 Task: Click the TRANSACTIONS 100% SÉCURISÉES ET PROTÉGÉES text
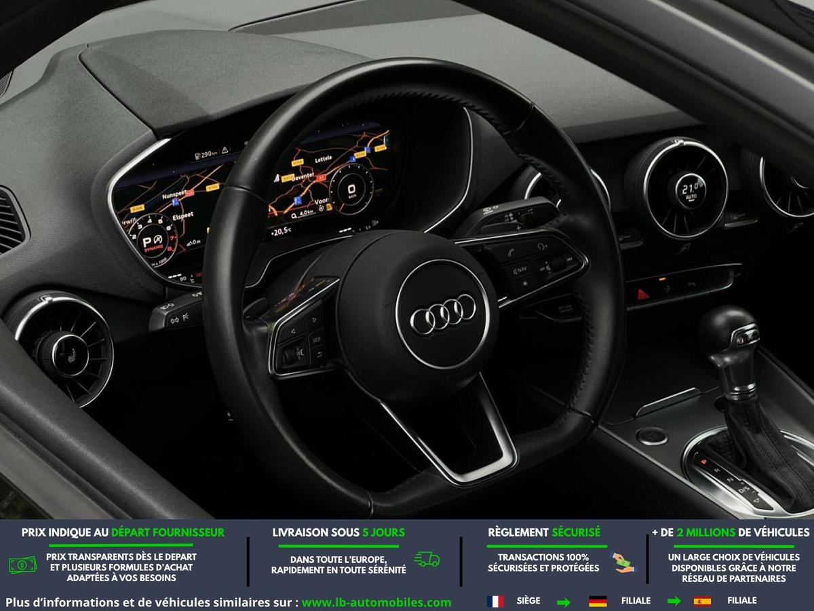(543, 563)
